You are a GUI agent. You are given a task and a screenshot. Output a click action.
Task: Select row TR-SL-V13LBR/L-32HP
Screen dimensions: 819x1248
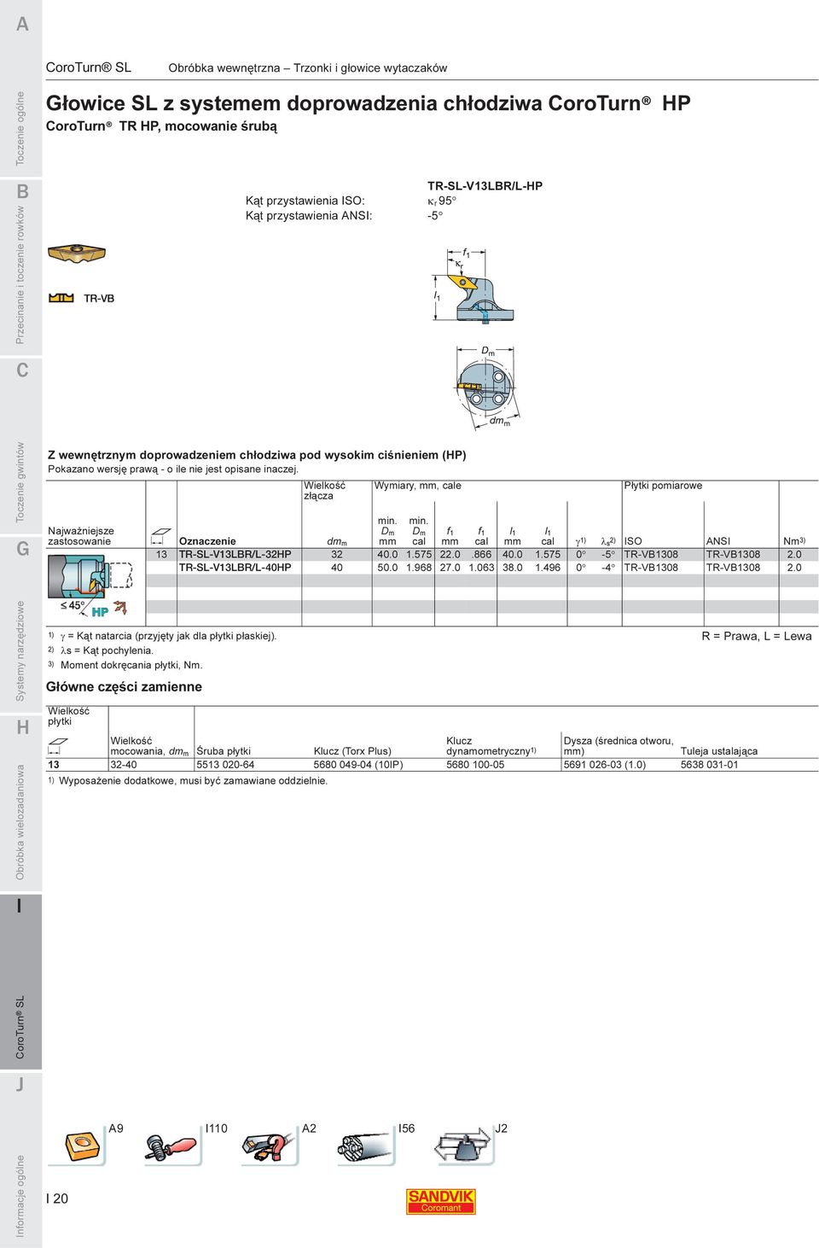point(482,554)
